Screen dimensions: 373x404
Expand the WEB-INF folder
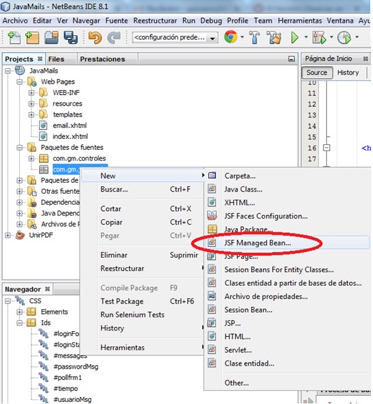click(32, 93)
